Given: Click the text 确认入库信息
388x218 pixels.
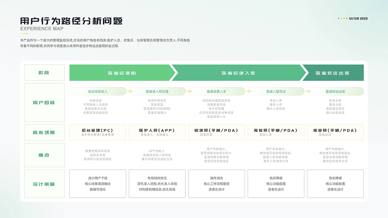Looking at the screenshot, I should pos(276,108).
